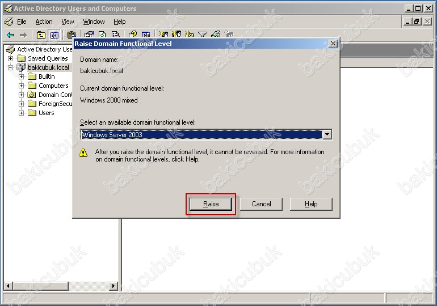Image resolution: width=437 pixels, height=306 pixels.
Task: Click the bakicubuk.local domain icon
Action: [x=21, y=67]
